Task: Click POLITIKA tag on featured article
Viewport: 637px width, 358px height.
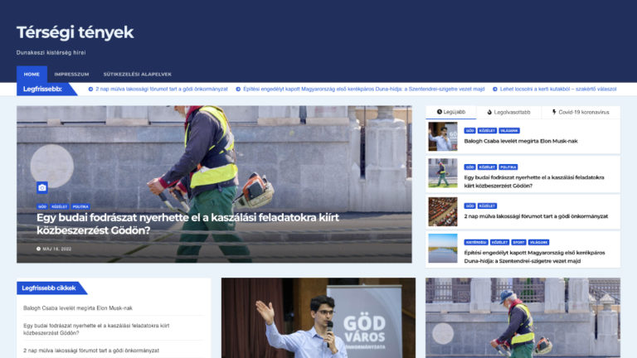Action: 80,206
